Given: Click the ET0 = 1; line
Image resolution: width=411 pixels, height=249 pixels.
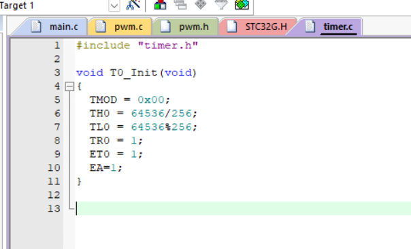Looking at the screenshot, I should pos(116,154).
